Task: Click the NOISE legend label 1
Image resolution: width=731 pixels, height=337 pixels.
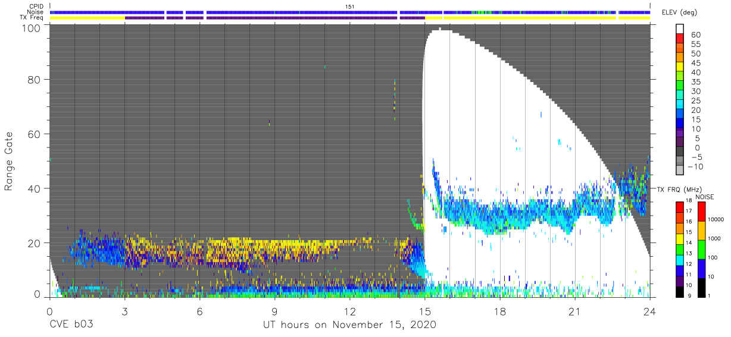Action: pyautogui.click(x=710, y=295)
